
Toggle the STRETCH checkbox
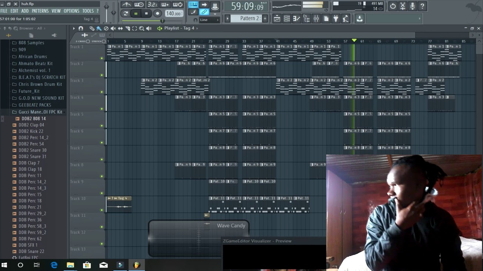pyautogui.click(x=104, y=41)
